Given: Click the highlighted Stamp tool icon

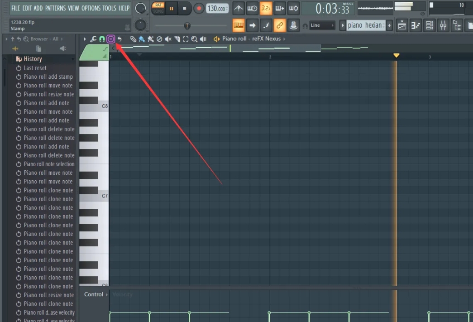Looking at the screenshot, I should (x=110, y=39).
